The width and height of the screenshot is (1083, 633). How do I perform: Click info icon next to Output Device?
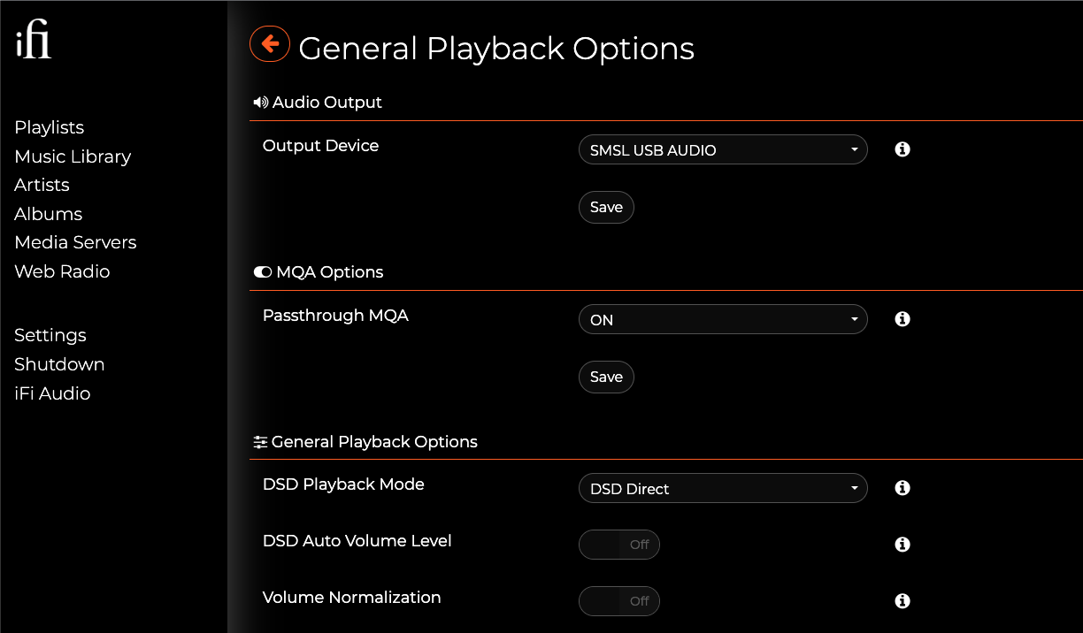[902, 149]
